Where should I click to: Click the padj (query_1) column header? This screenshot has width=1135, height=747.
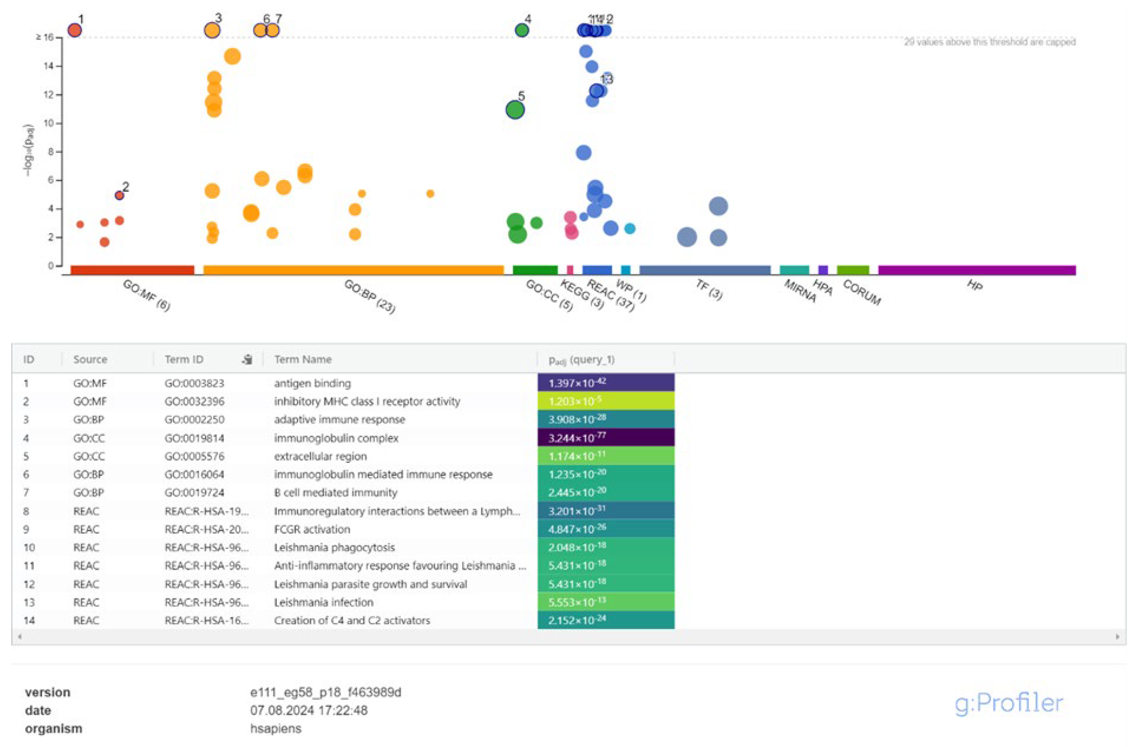point(582,360)
